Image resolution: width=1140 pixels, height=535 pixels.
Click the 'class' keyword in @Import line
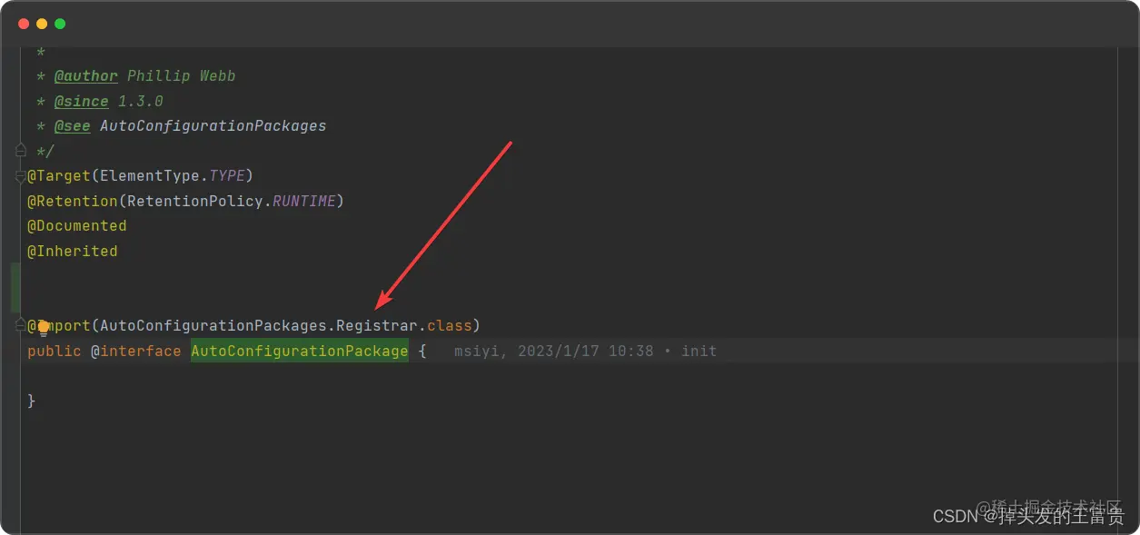point(450,325)
